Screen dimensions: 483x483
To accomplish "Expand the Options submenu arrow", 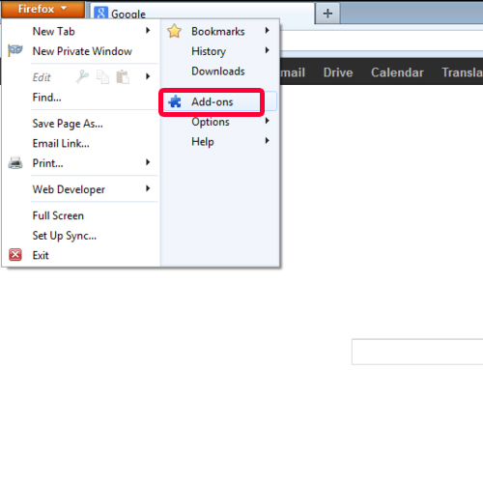I will tap(267, 121).
